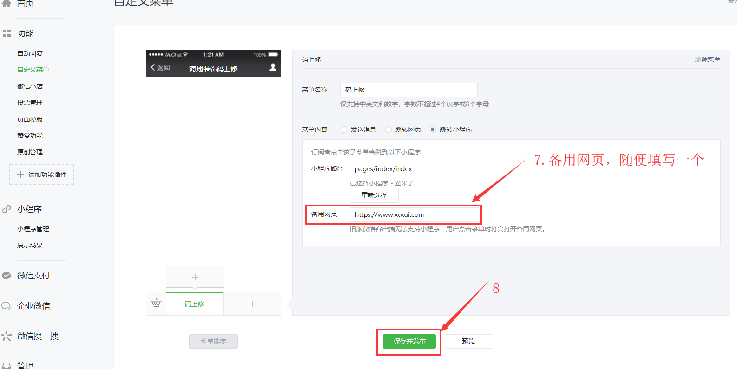Image resolution: width=737 pixels, height=369 pixels.
Task: Open the 功能 section grid icon
Action: pos(7,33)
